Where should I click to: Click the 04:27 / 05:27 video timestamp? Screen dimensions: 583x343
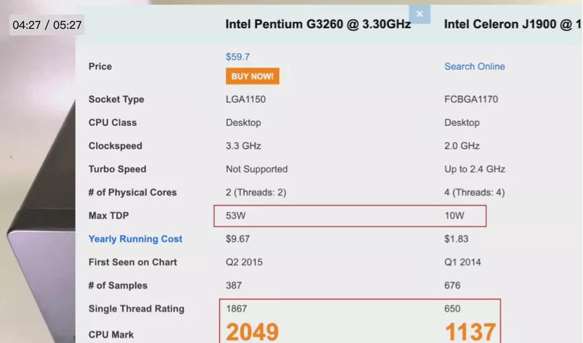coord(47,25)
